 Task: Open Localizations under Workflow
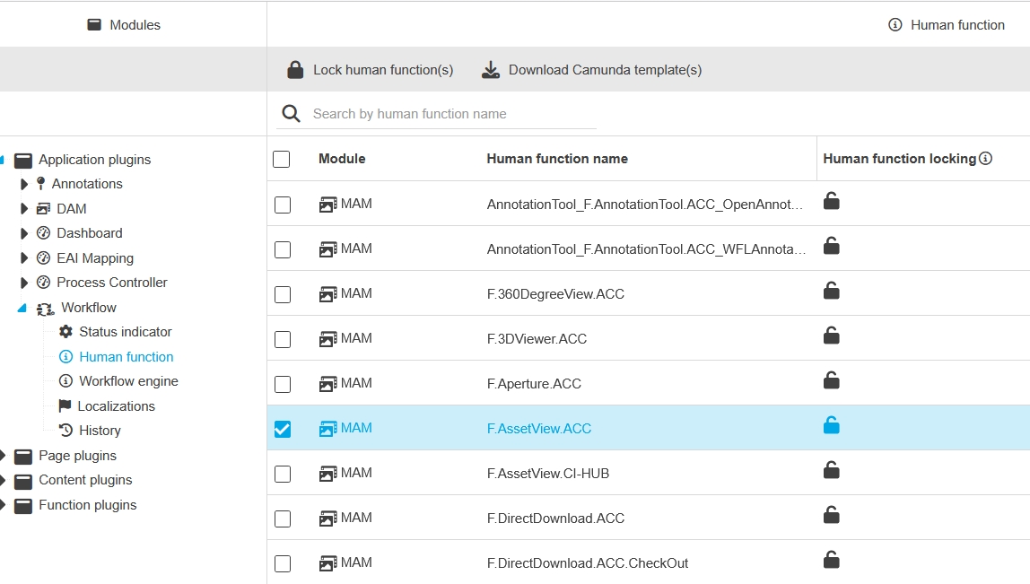coord(116,406)
